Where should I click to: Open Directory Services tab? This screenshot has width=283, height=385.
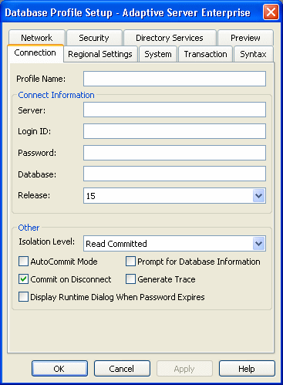(170, 38)
